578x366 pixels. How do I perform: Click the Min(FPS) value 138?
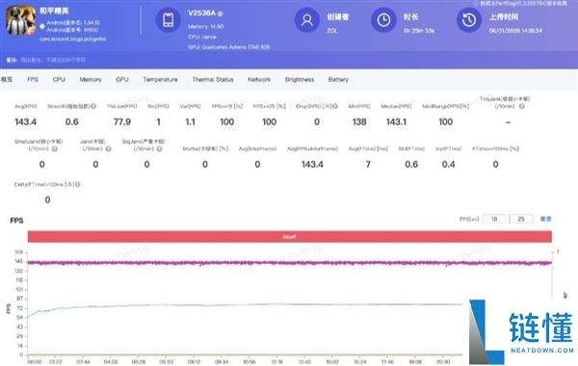(x=359, y=122)
